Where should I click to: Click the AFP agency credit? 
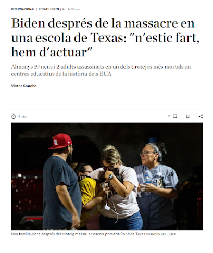coord(173,234)
